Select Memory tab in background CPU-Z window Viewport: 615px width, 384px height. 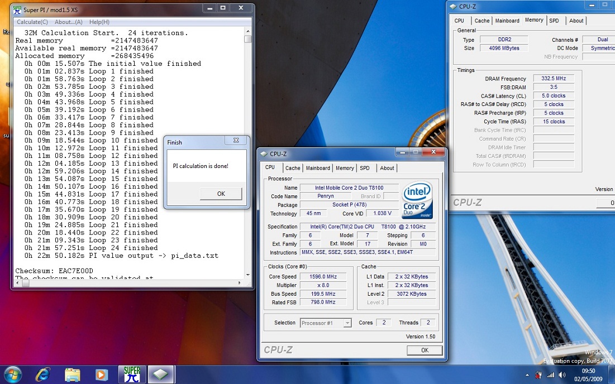[534, 20]
